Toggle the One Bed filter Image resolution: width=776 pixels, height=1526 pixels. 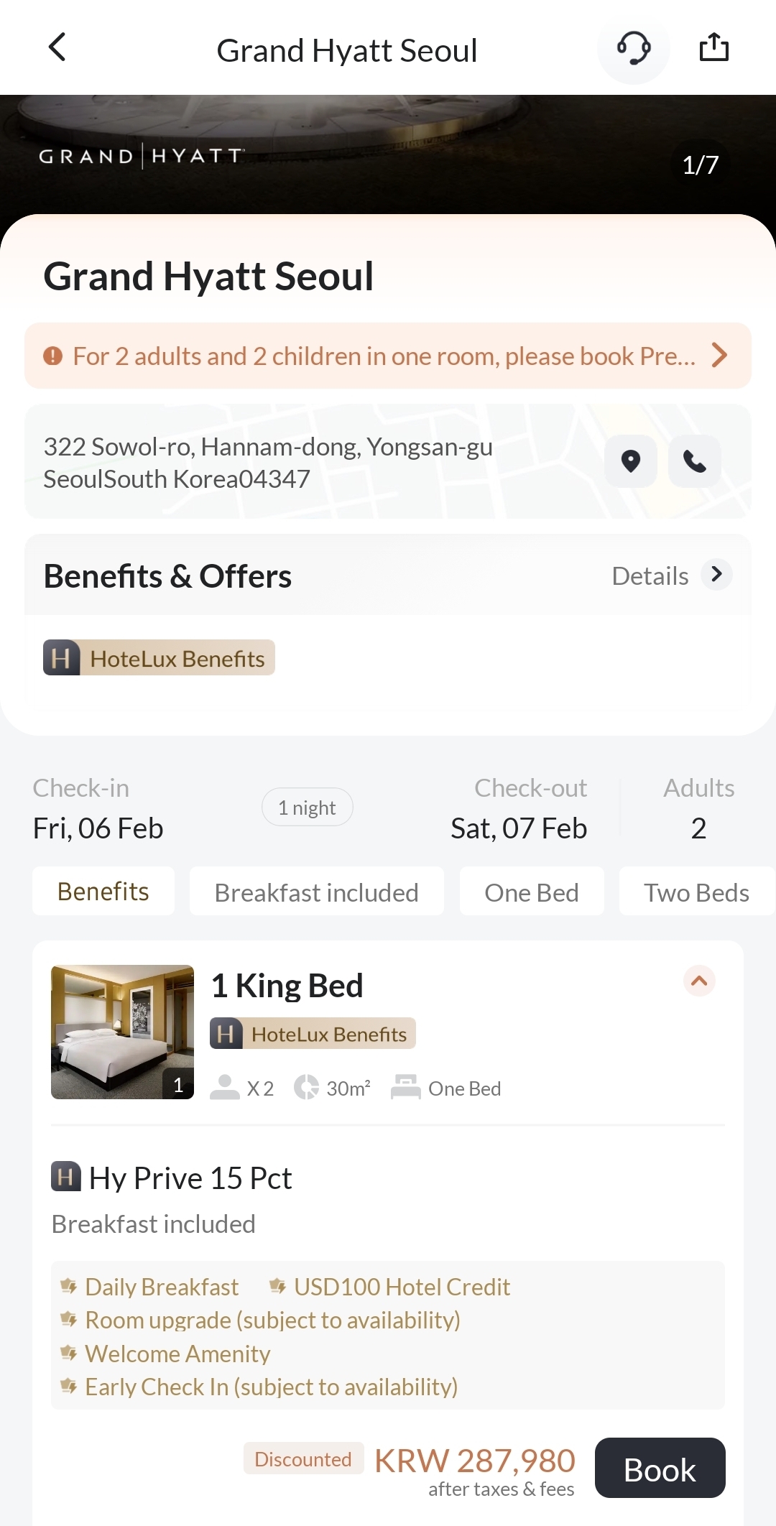pyautogui.click(x=532, y=892)
